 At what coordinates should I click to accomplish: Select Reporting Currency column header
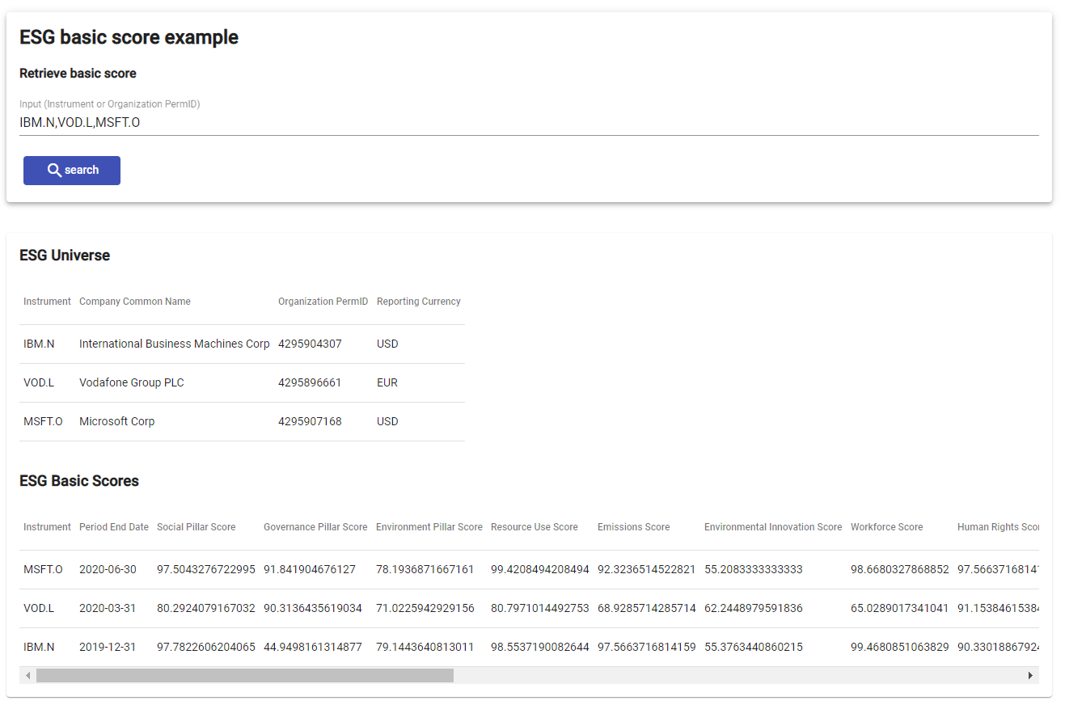coord(419,302)
